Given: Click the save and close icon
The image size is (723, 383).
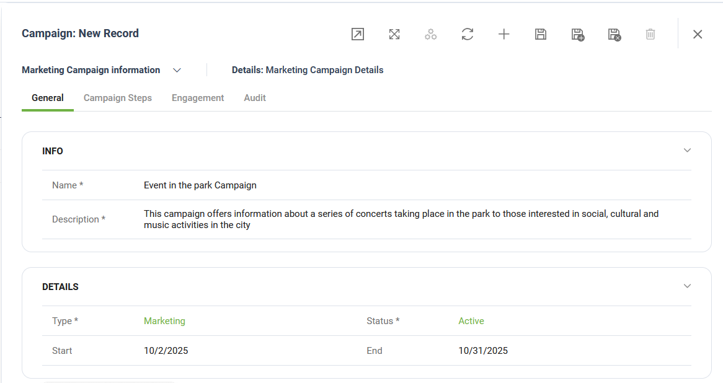Looking at the screenshot, I should (x=614, y=35).
